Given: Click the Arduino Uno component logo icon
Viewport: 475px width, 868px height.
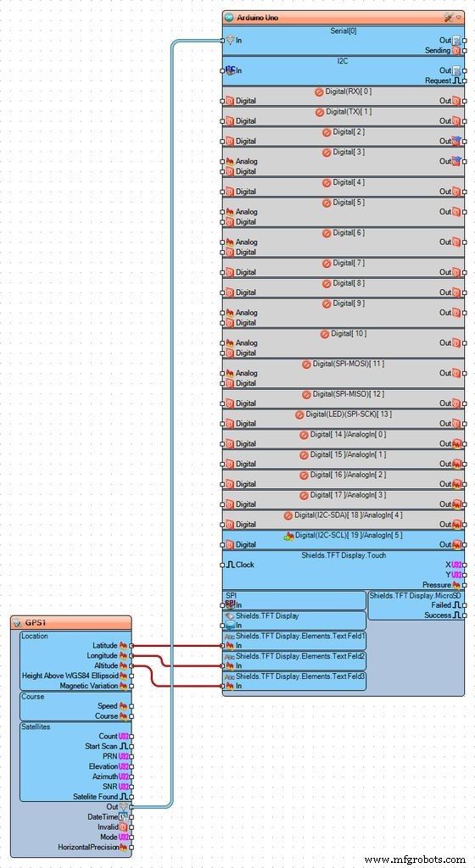Looking at the screenshot, I should [229, 18].
